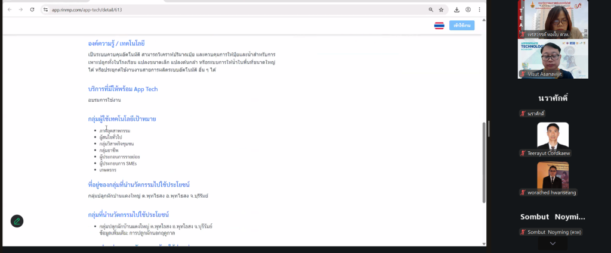
Task: Switch language using the Thai flag
Action: [439, 26]
